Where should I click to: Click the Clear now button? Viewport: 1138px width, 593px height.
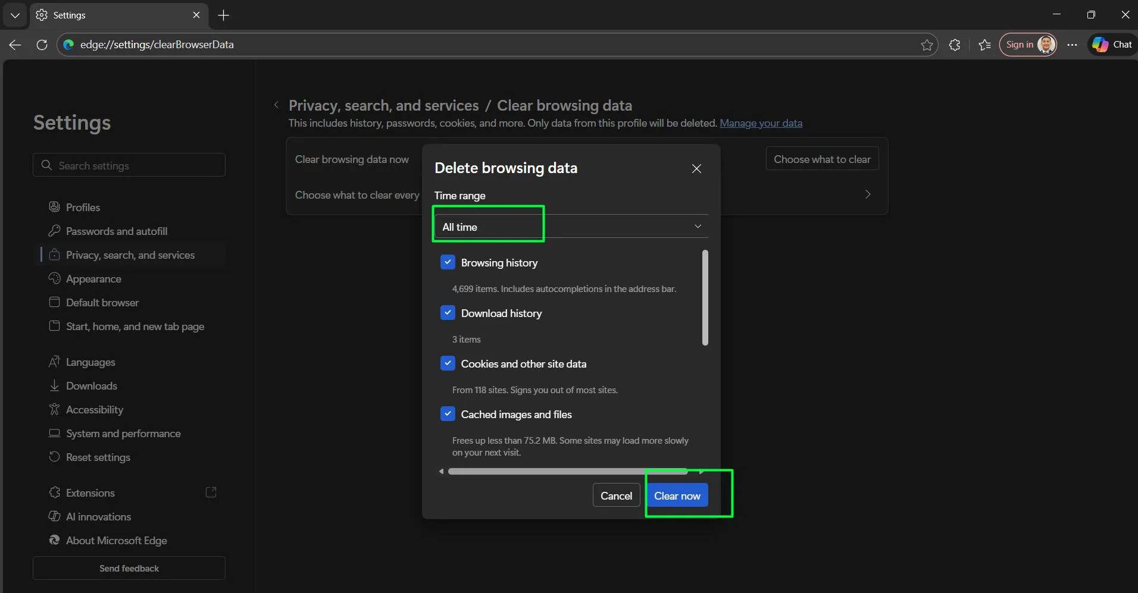(x=677, y=495)
